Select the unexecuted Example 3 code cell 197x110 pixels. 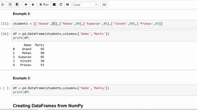[104, 90]
